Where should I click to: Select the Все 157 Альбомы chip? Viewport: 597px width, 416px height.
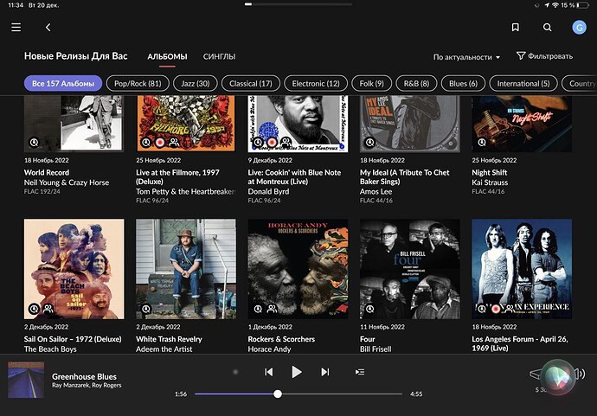(63, 83)
